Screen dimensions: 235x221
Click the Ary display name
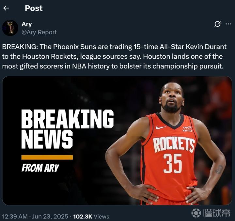27,24
